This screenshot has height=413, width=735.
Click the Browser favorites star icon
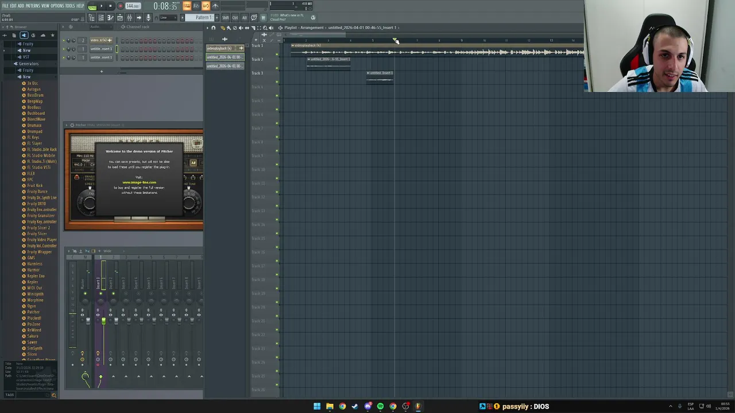coord(52,36)
